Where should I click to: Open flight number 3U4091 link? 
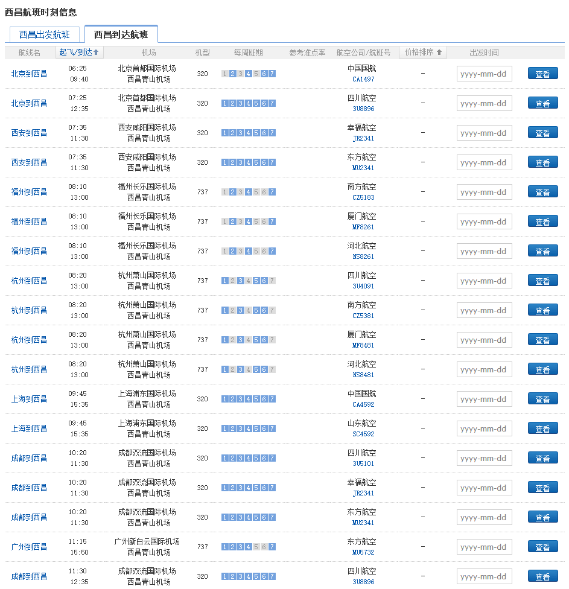coord(363,286)
